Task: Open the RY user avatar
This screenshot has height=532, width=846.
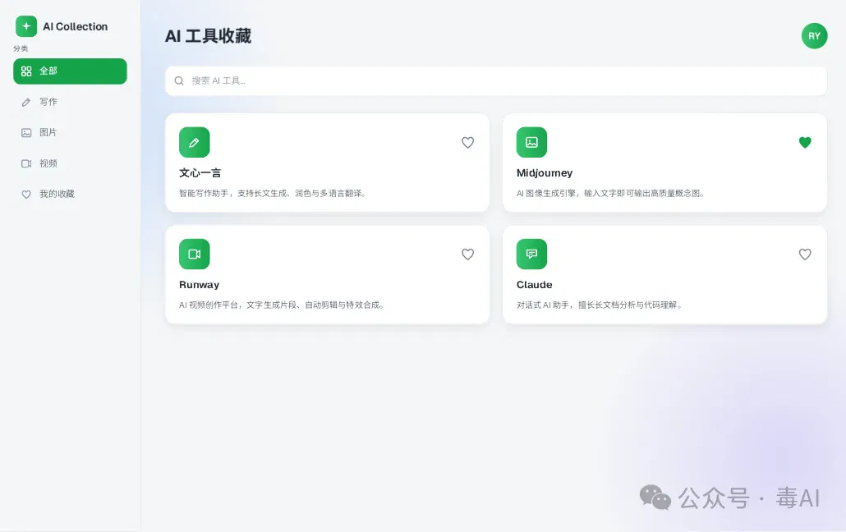Action: click(x=814, y=36)
